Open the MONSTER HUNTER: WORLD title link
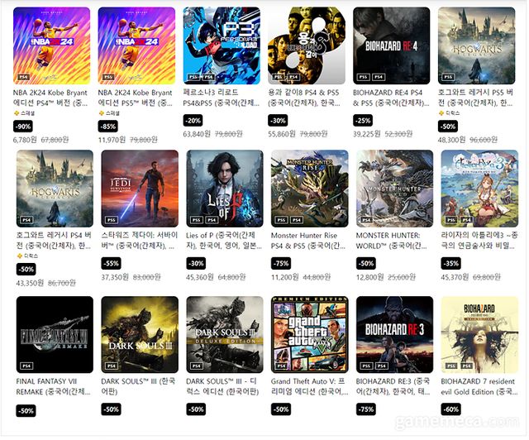Image resolution: width=529 pixels, height=440 pixels. (391, 241)
